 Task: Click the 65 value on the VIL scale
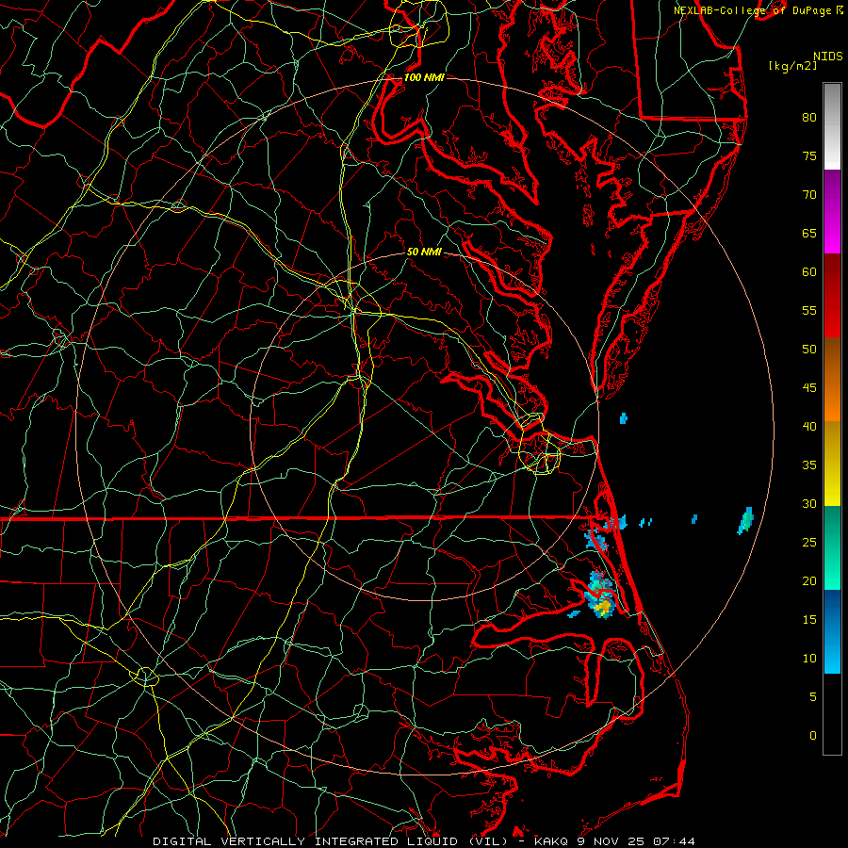click(809, 233)
